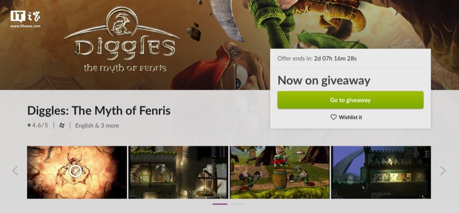Click the offer ends countdown timer
459x213 pixels.
click(x=335, y=58)
